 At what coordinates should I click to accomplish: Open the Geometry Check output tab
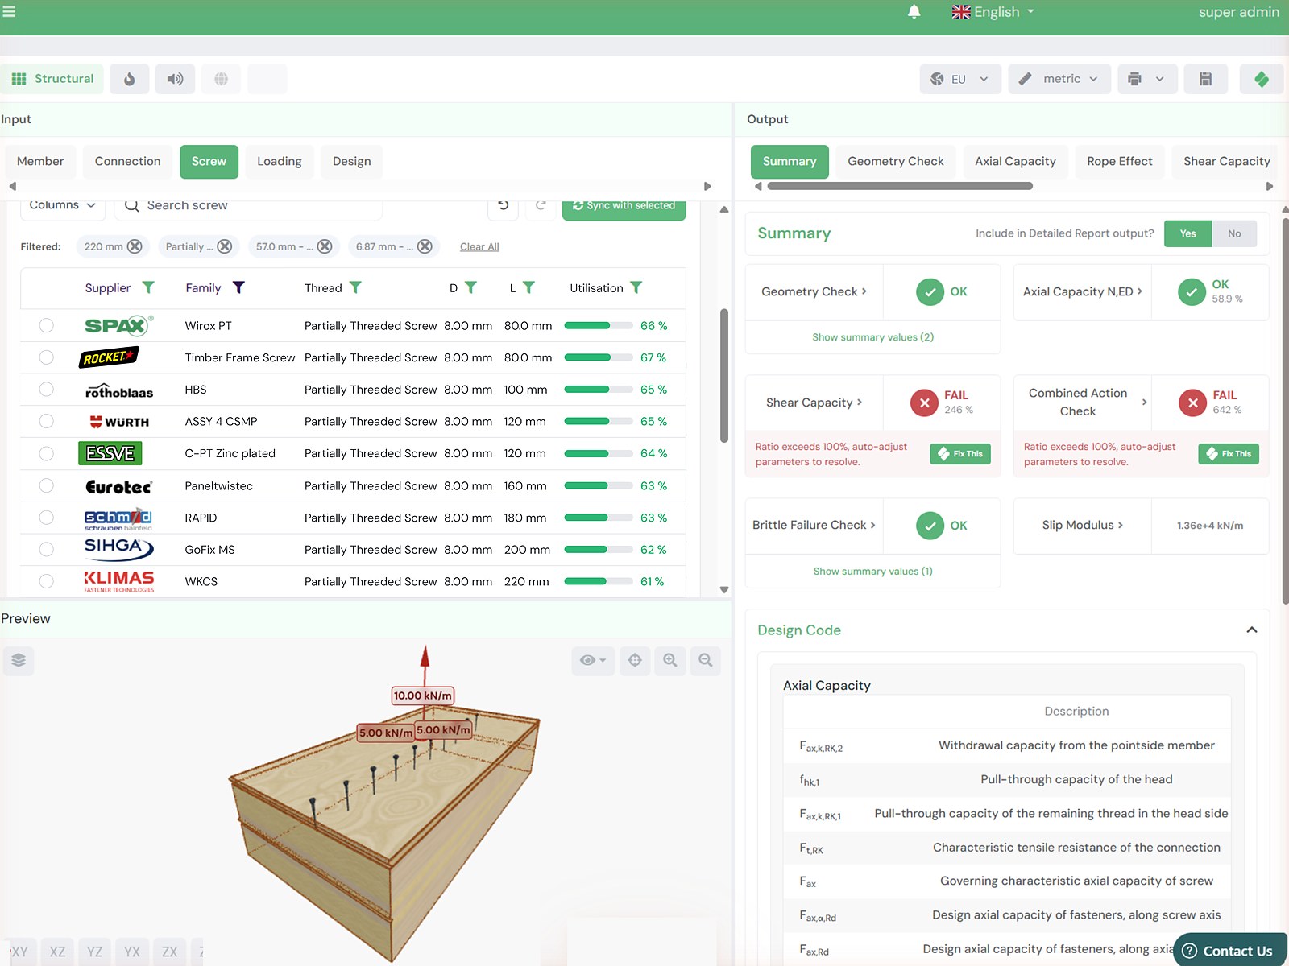(895, 161)
